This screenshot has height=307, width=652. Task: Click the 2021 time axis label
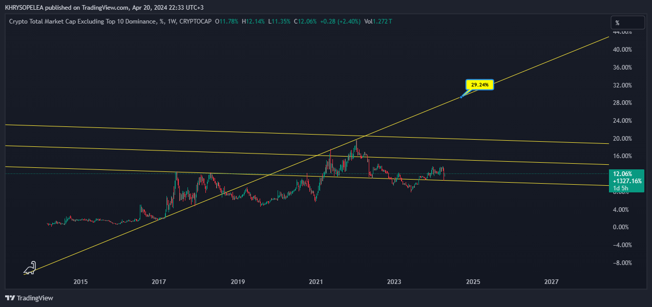click(316, 282)
